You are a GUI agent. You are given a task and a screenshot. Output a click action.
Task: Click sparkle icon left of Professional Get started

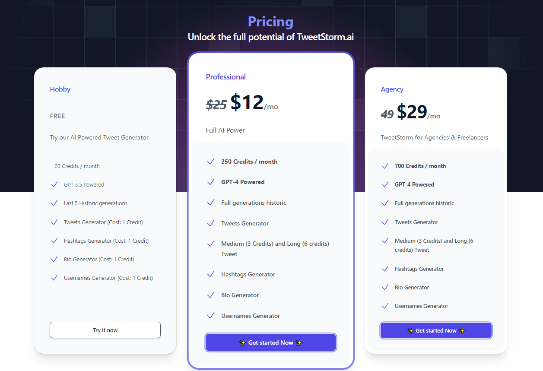tap(242, 342)
